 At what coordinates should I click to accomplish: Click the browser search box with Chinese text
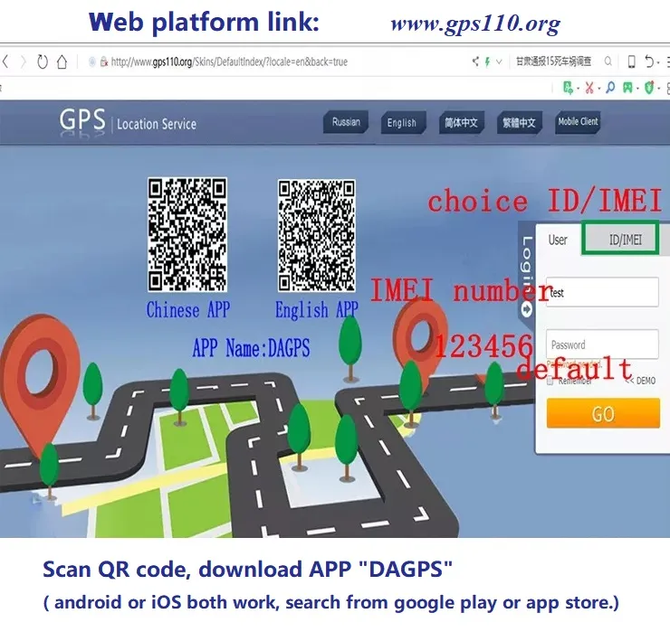(554, 61)
